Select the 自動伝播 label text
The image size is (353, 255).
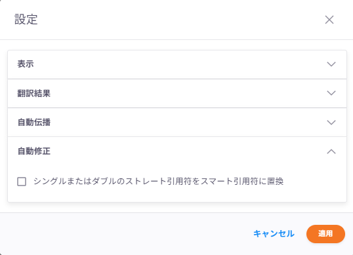tap(34, 123)
